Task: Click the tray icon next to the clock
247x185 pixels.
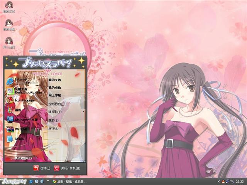Action: pos(232,182)
